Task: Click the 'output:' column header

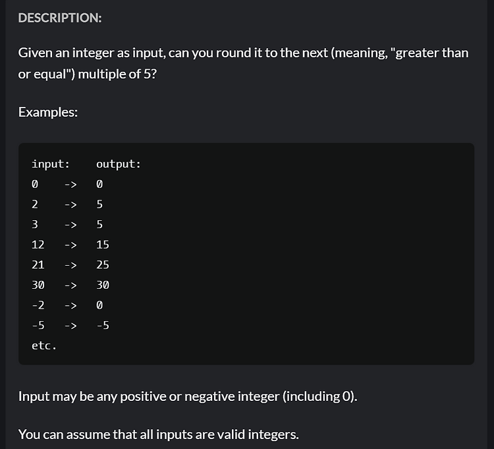Action: pyautogui.click(x=119, y=164)
